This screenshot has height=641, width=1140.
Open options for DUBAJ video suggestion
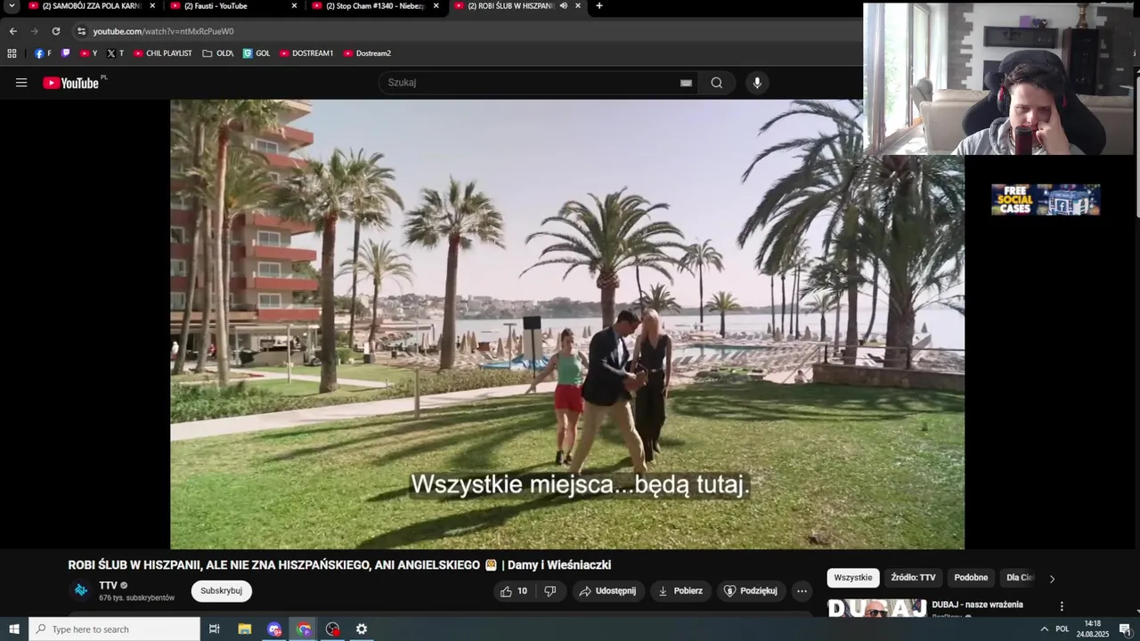pyautogui.click(x=1061, y=606)
